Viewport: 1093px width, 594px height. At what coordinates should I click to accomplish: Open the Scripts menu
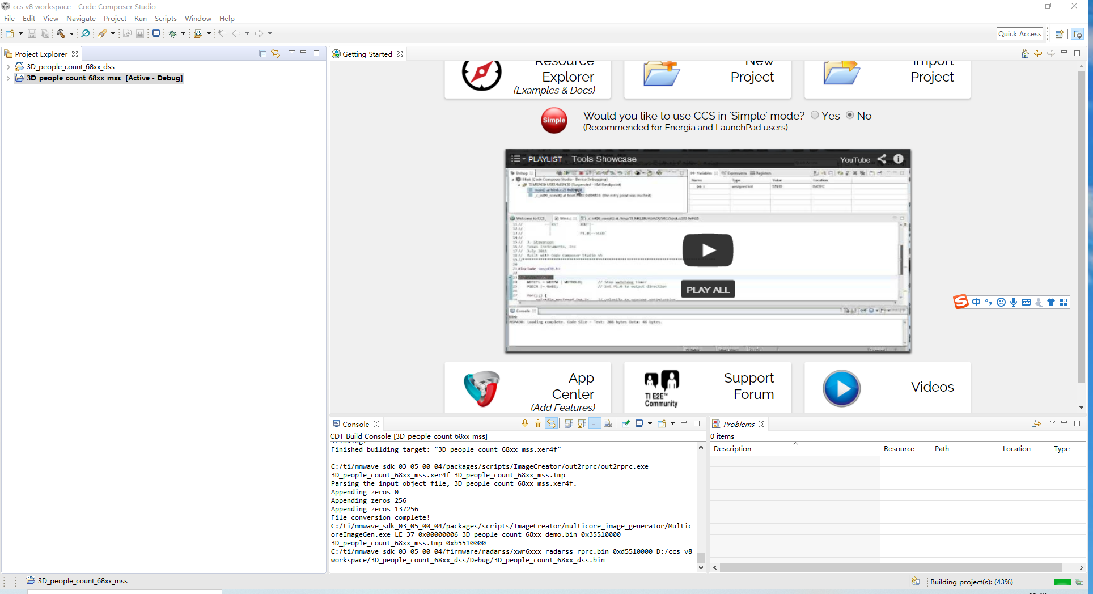click(166, 19)
